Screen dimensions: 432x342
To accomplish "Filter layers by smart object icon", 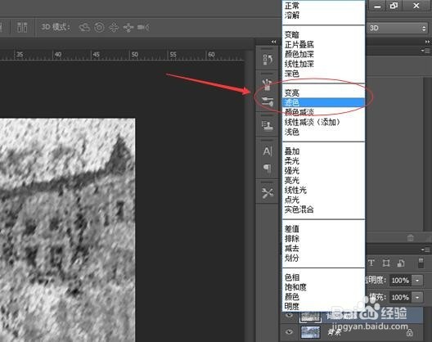I will point(401,263).
